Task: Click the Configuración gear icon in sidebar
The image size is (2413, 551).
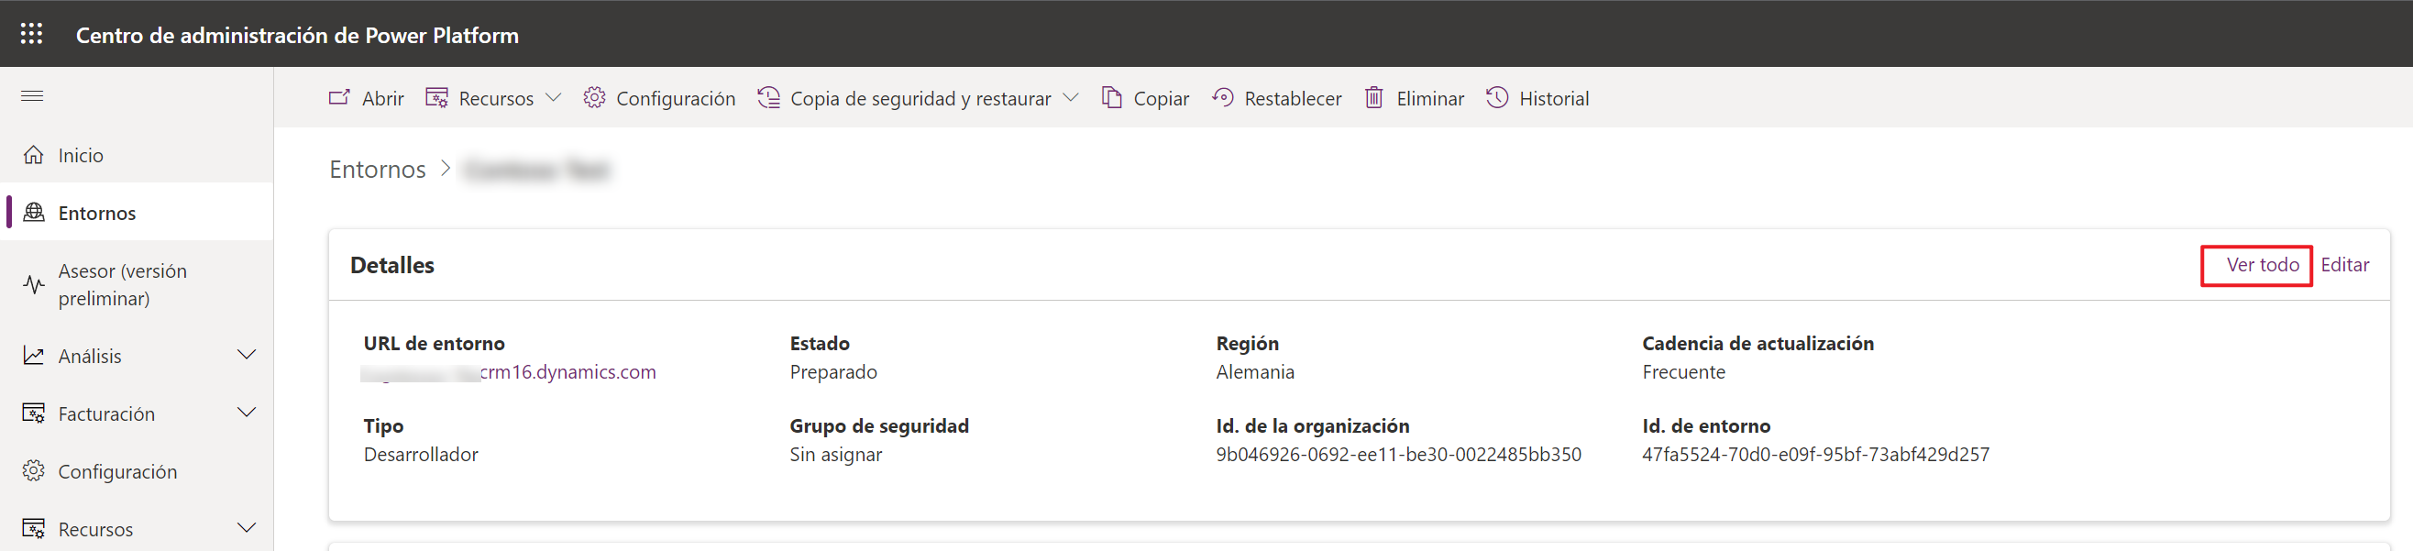Action: tap(34, 471)
